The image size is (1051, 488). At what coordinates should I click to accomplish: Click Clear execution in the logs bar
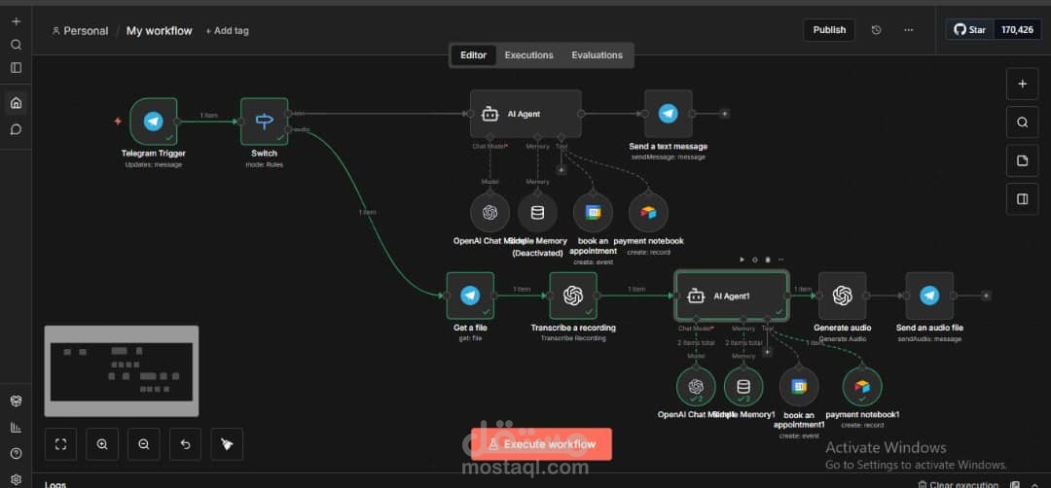(958, 485)
